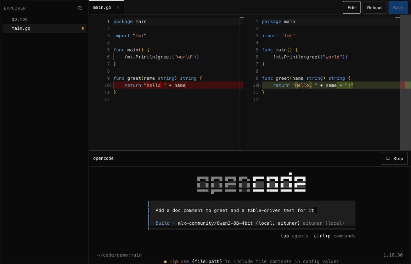Reload the file contents

click(374, 7)
